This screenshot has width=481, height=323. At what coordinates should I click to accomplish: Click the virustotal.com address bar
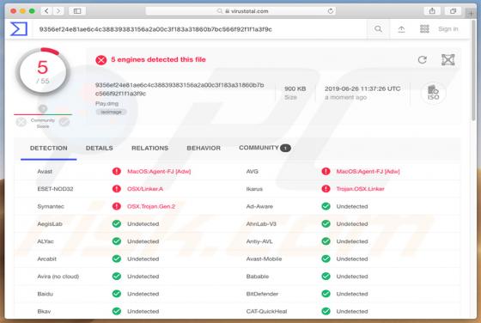(x=240, y=11)
